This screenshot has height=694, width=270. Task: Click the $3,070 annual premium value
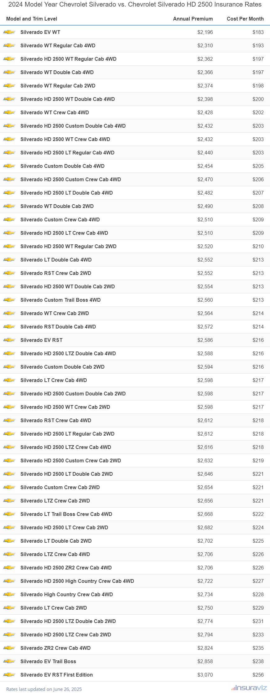click(x=205, y=675)
